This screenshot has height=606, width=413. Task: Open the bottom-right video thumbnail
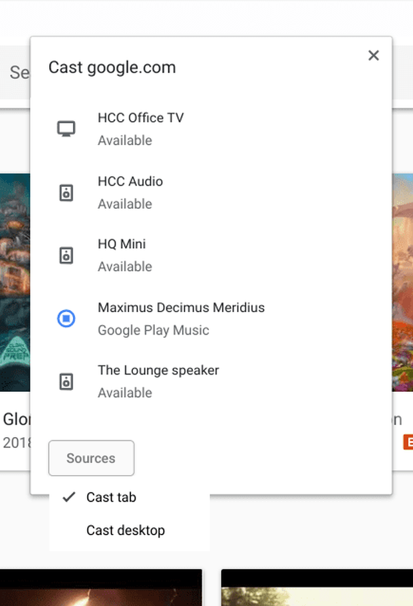tap(316, 588)
